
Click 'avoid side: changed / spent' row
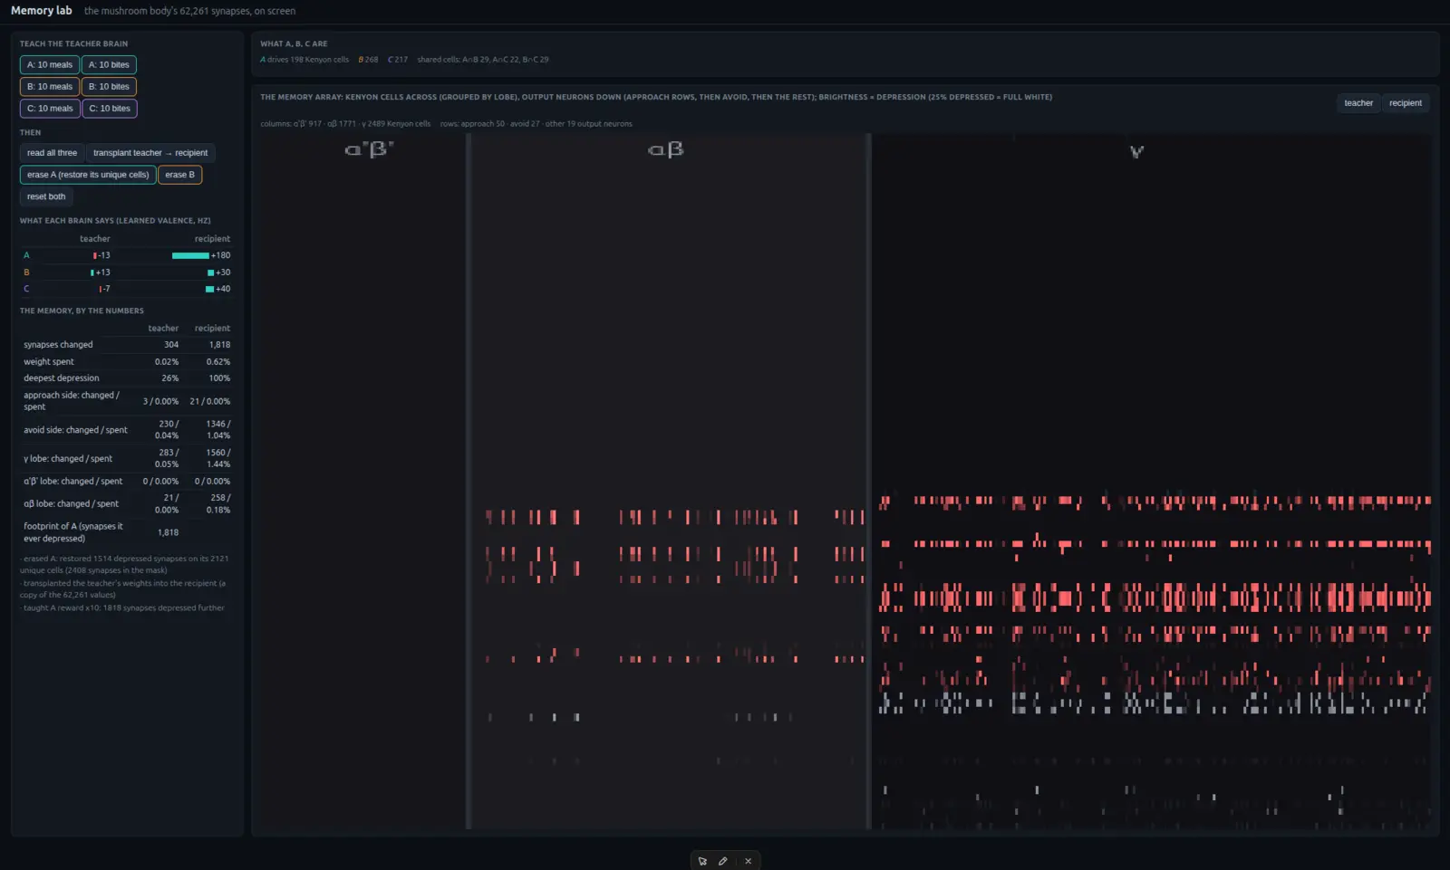coord(127,430)
